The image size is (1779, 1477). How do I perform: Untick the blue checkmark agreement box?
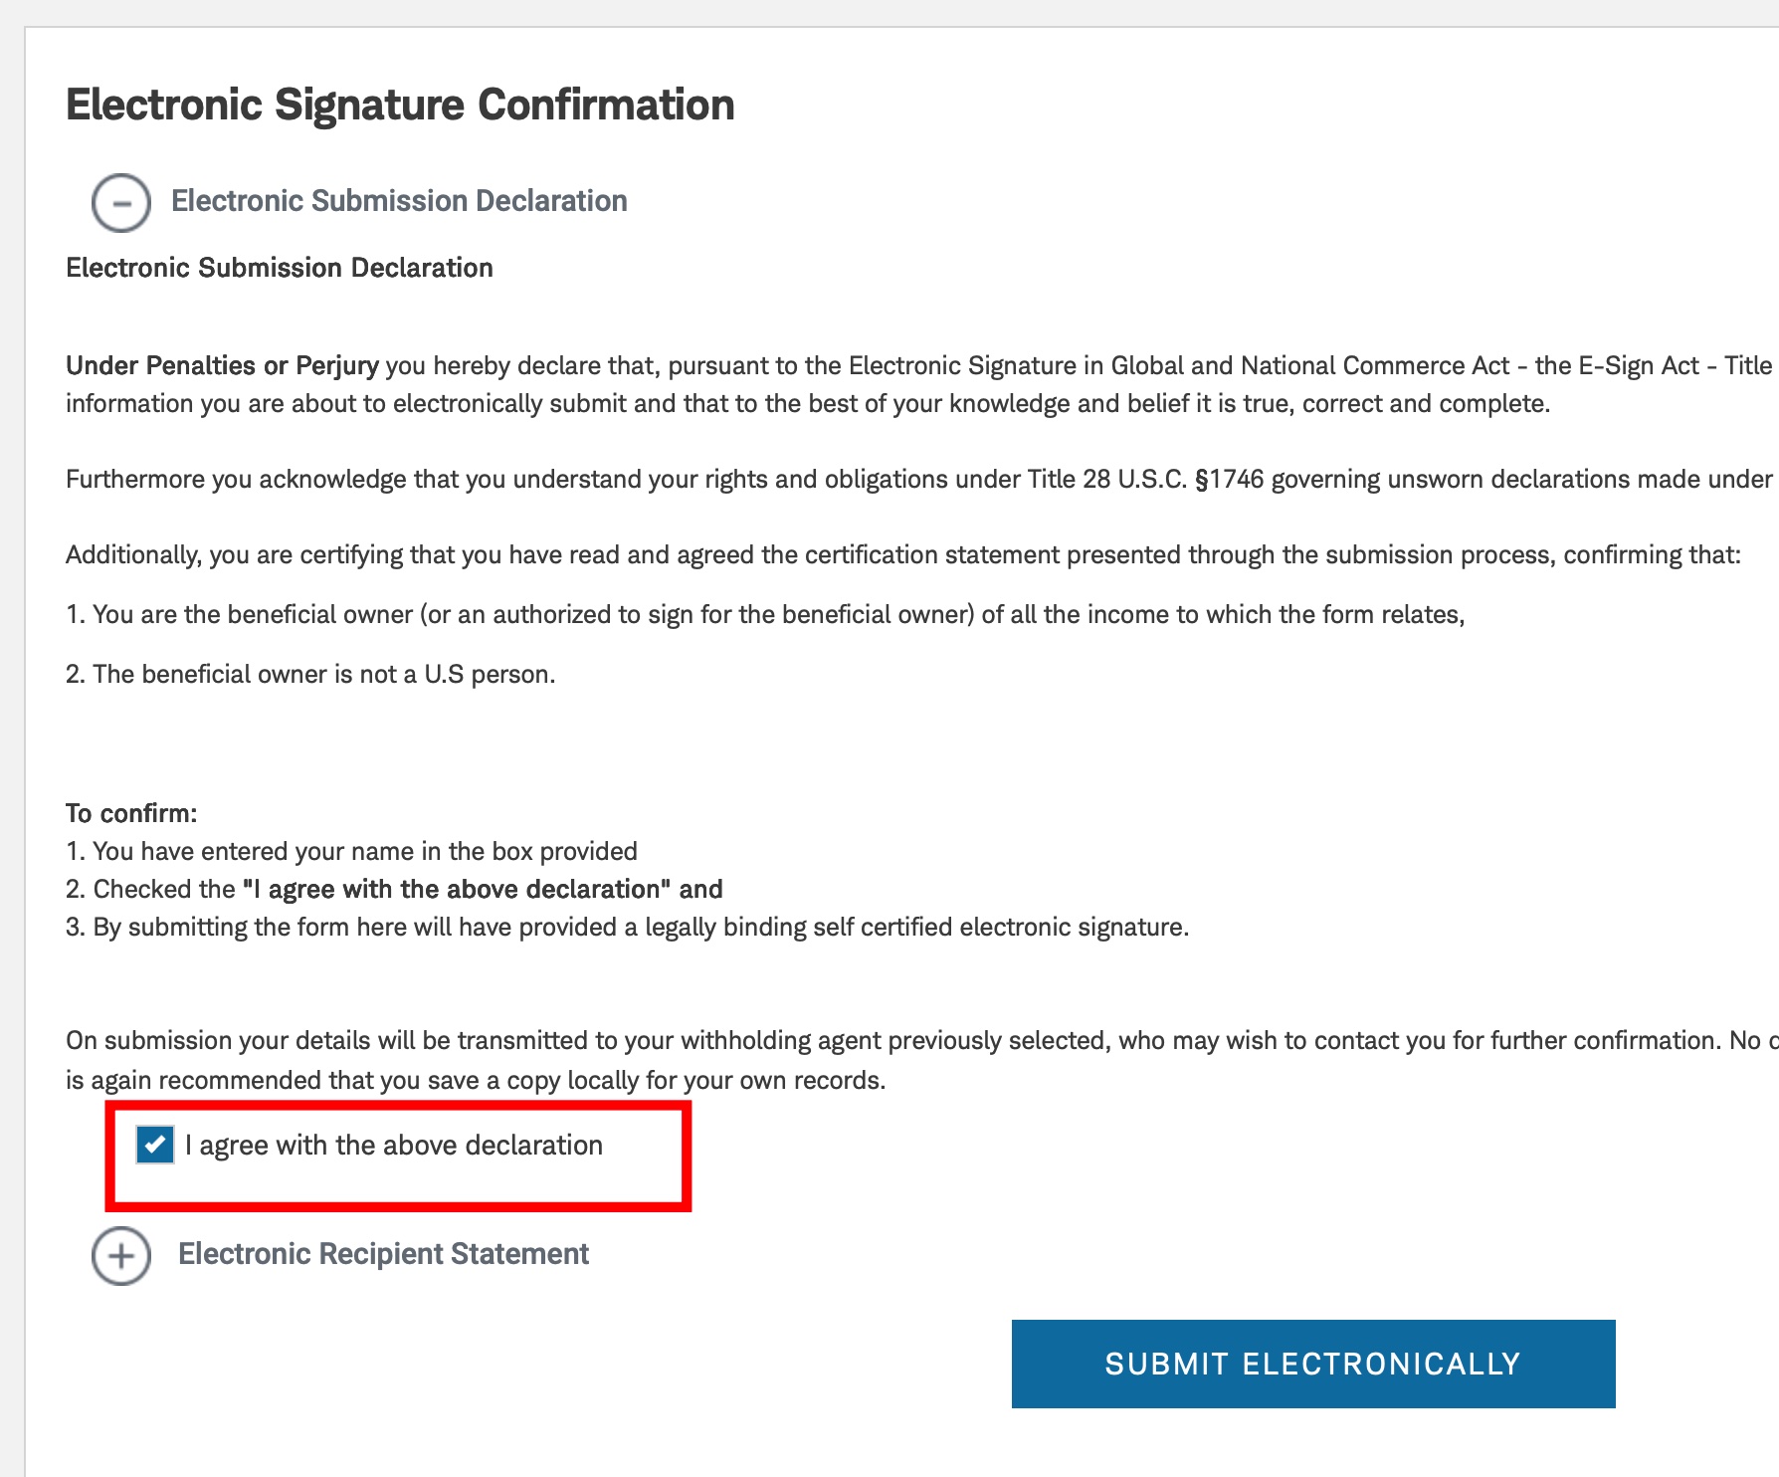[x=155, y=1145]
